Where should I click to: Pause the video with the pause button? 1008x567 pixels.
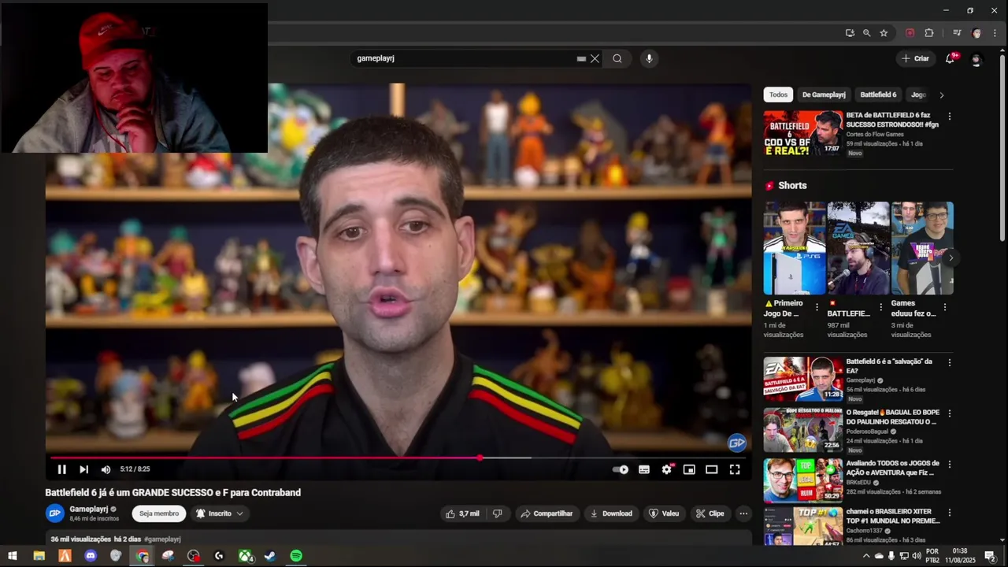point(61,469)
